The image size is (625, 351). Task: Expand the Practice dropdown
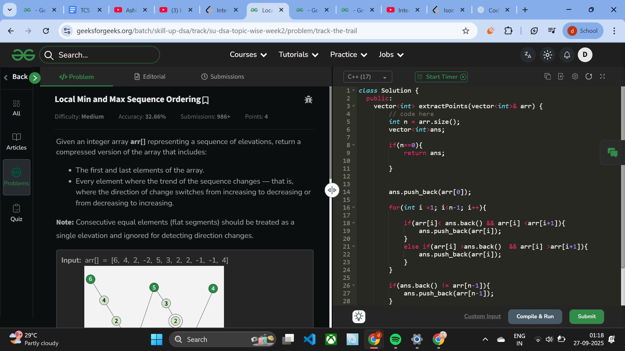pos(348,55)
